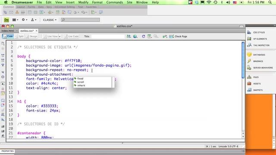
Task: Open the CLASSIC workspace switcher
Action: pos(50,20)
